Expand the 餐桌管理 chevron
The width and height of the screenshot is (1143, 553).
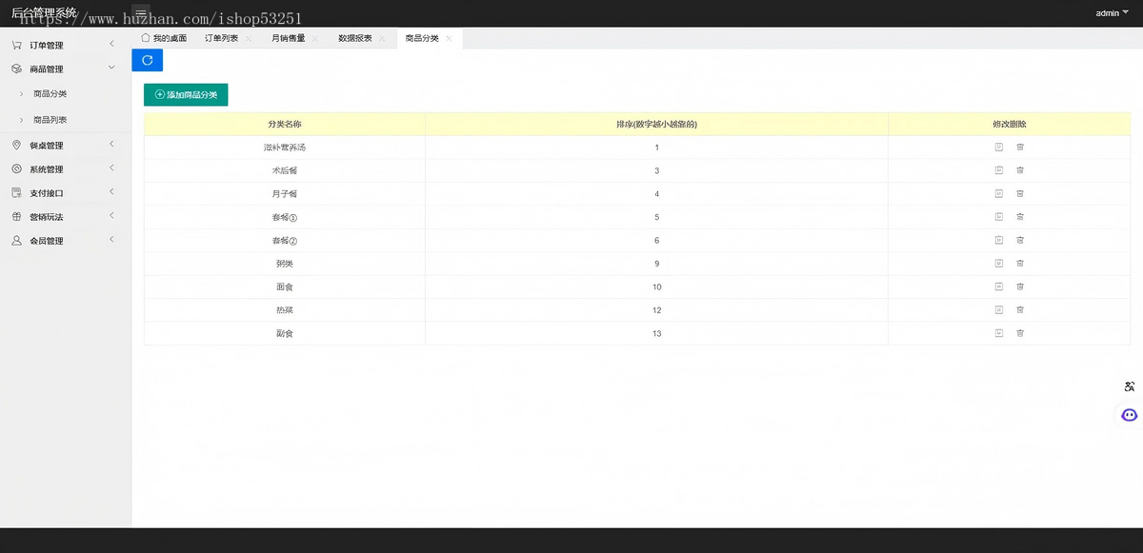point(111,145)
